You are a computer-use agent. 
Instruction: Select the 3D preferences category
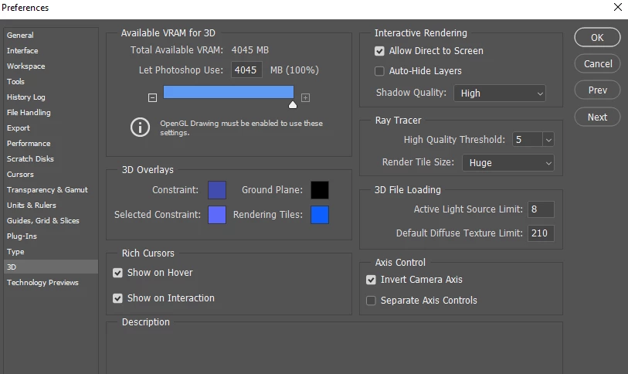click(x=51, y=267)
